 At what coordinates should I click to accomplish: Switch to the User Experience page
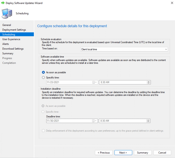pyautogui.click(x=11, y=39)
